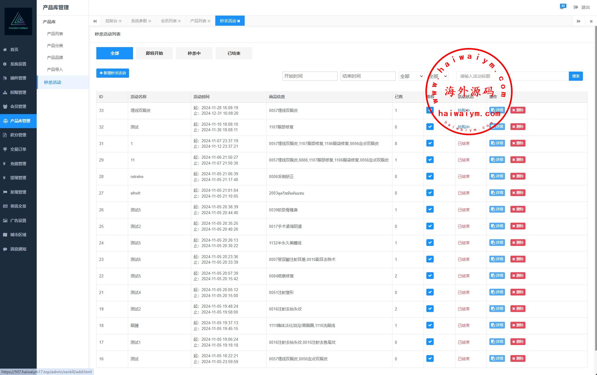Delete activity ID 29 with 删除 button
Image resolution: width=597 pixels, height=375 pixels.
(x=517, y=160)
